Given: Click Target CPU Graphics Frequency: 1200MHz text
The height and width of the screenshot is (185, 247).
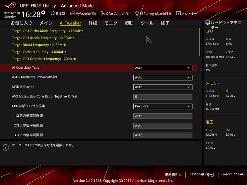Looking at the screenshot, I should pos(44,59).
